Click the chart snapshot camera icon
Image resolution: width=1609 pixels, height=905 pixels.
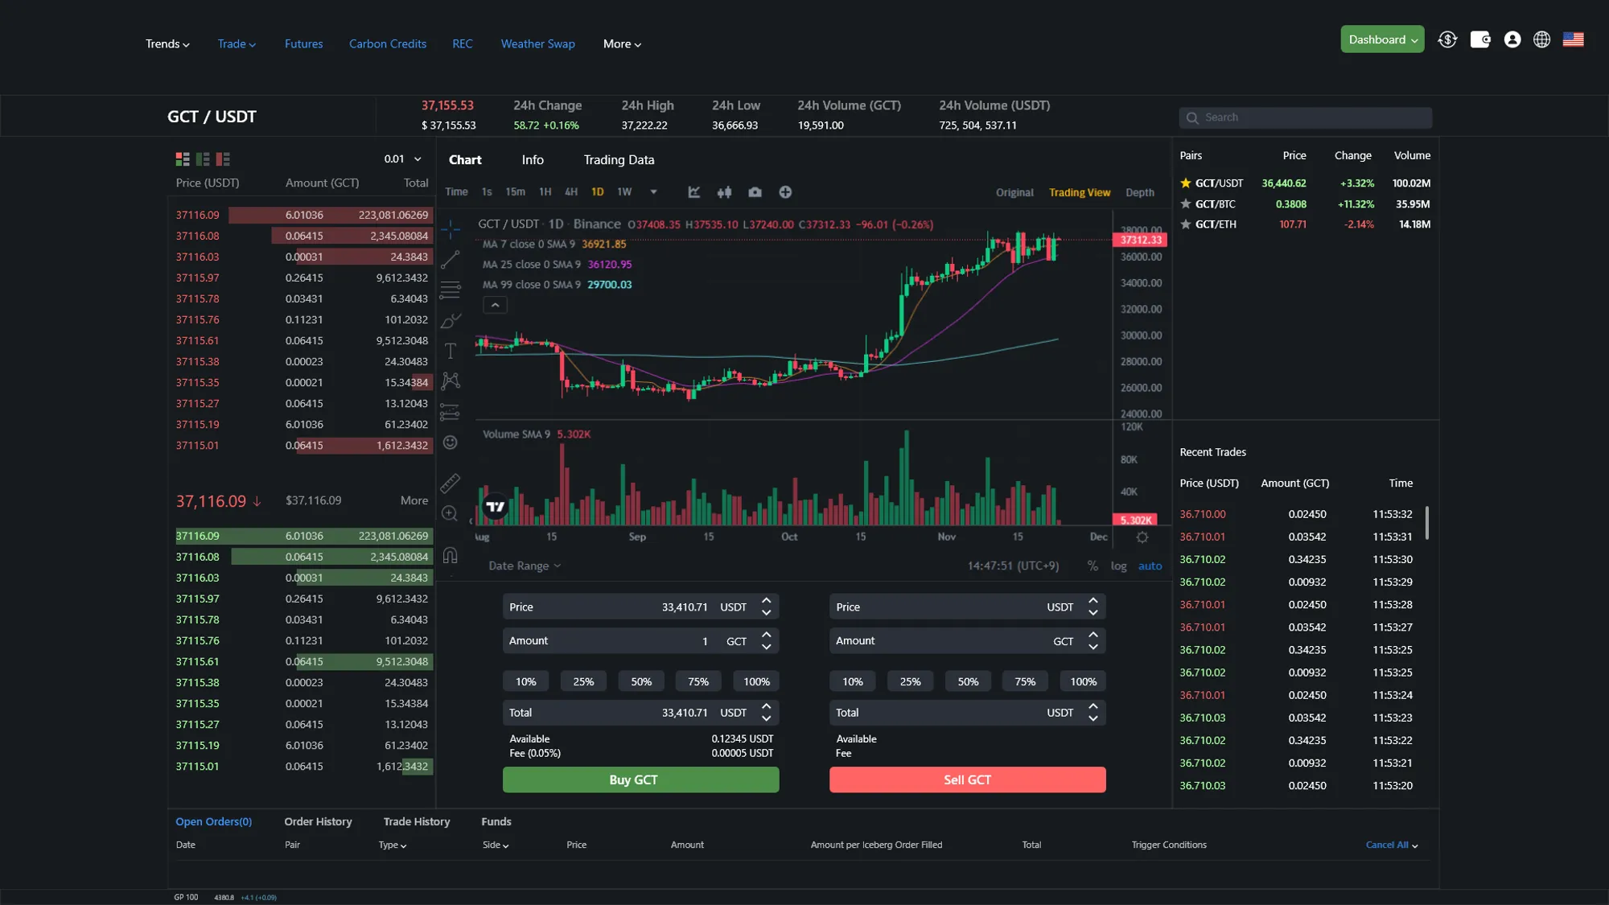[755, 192]
